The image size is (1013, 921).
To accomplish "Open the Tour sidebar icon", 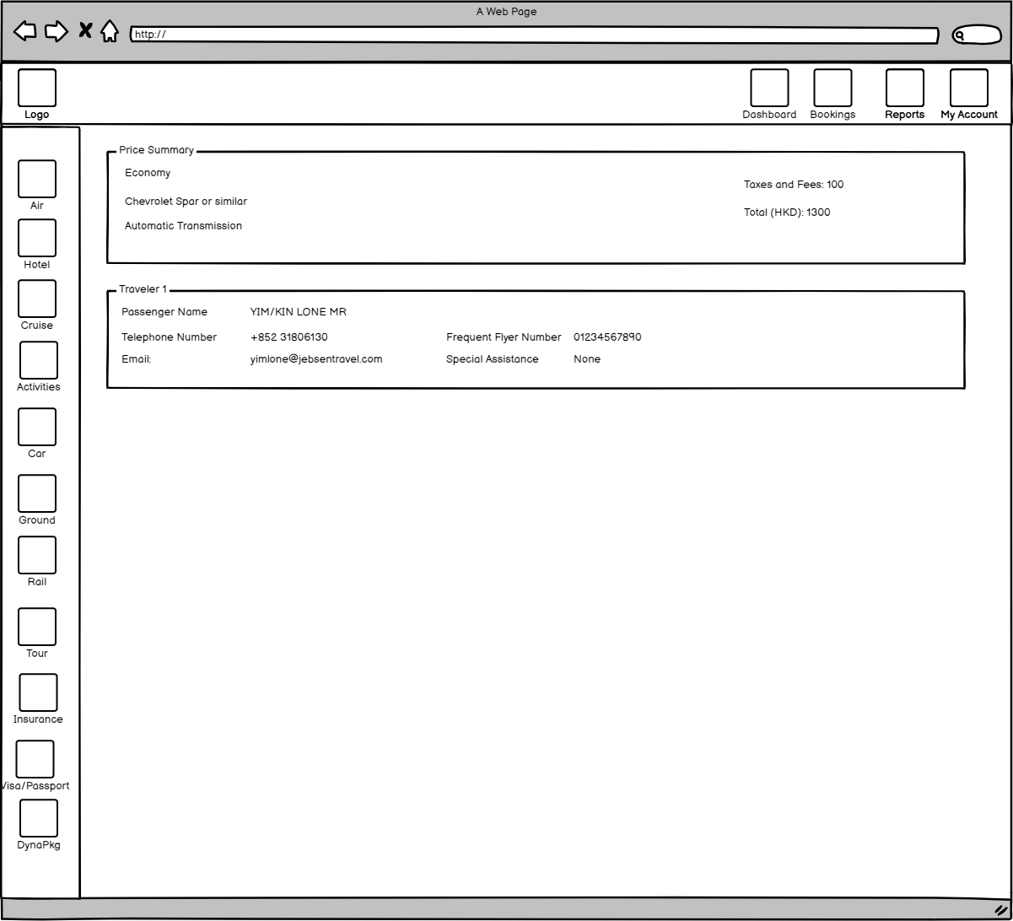I will click(x=37, y=627).
